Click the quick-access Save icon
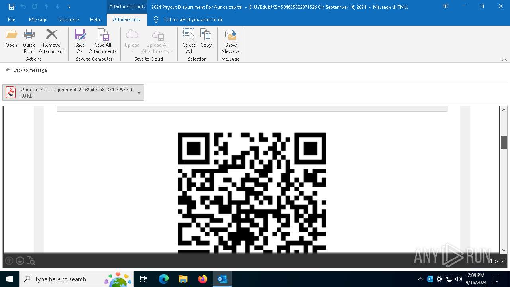The height and width of the screenshot is (287, 510). click(x=12, y=7)
